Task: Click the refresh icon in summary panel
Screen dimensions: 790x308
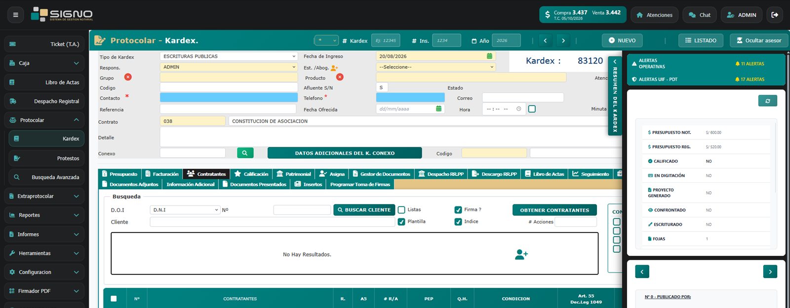Action: [x=768, y=101]
